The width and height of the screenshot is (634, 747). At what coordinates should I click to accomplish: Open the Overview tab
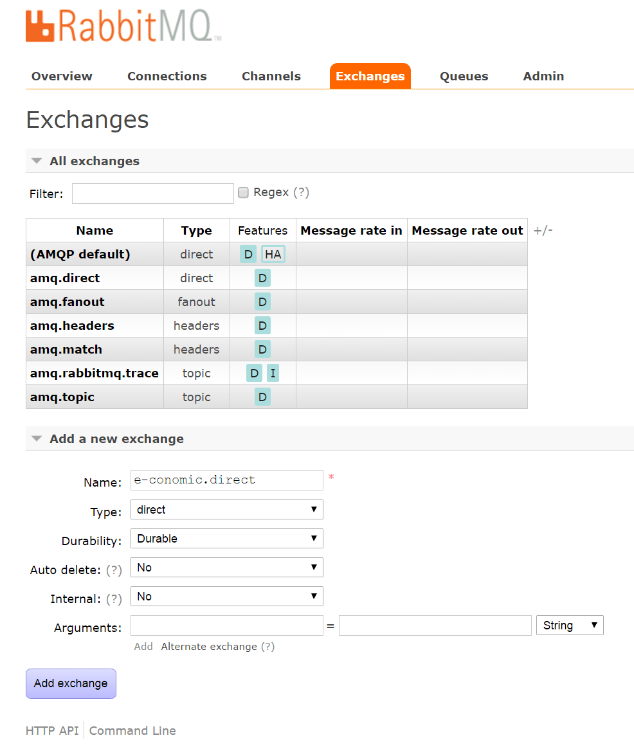click(x=62, y=76)
